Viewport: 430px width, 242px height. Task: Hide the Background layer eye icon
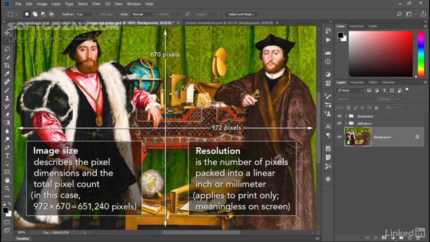click(339, 136)
